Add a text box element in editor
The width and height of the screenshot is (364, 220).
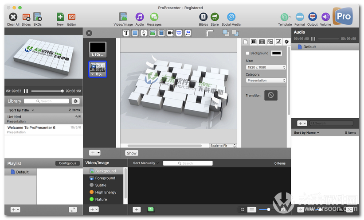(126, 33)
